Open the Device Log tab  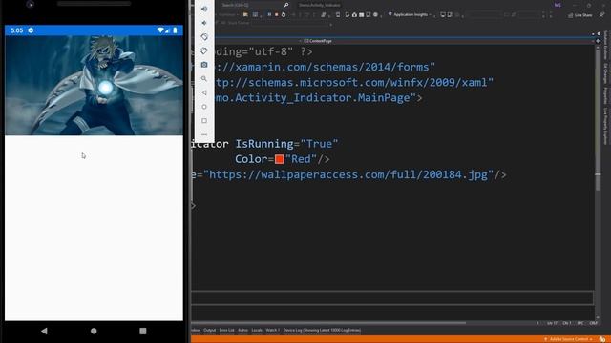pyautogui.click(x=322, y=331)
